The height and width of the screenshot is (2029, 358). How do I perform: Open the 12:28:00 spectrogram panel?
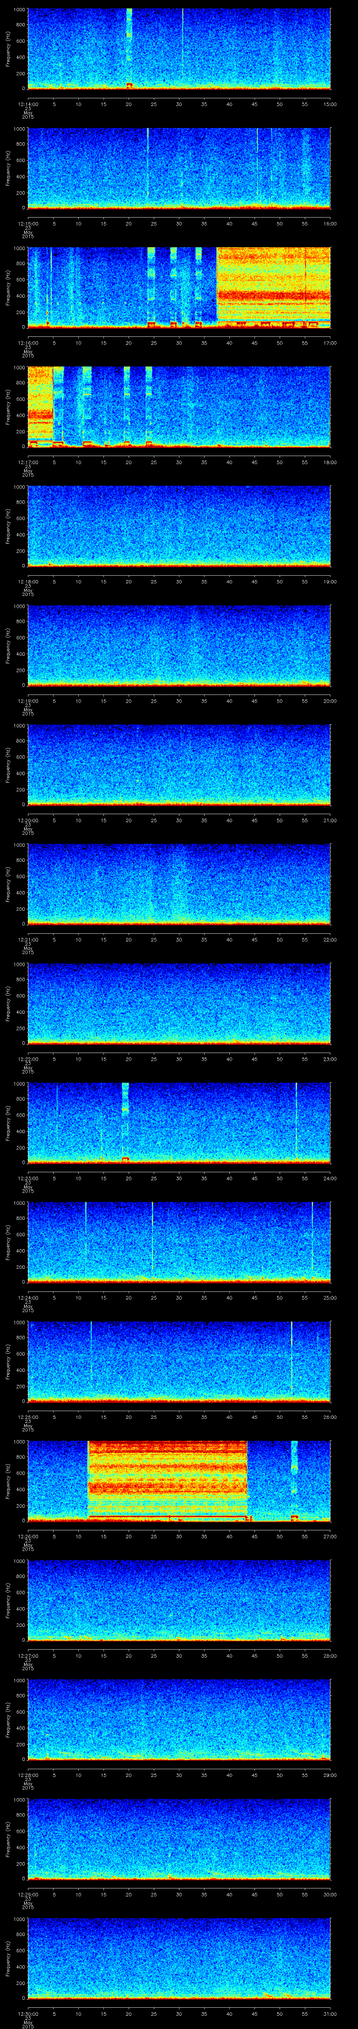pyautogui.click(x=179, y=1720)
